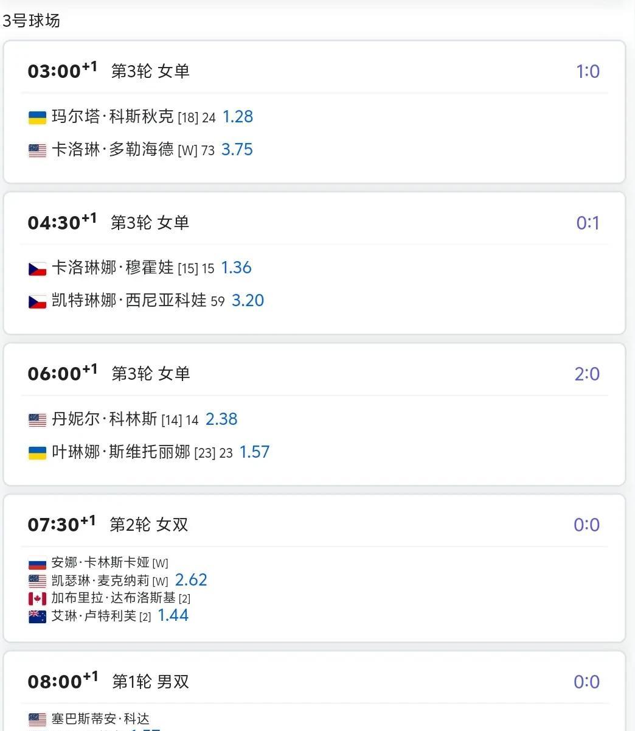This screenshot has width=635, height=731.
Task: Select odds 1.57 for 斯维托丽娜
Action: (x=254, y=452)
